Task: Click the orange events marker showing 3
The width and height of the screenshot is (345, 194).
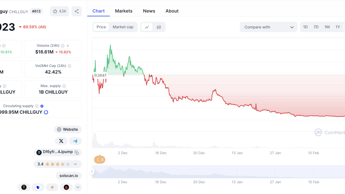Action: tap(100, 160)
